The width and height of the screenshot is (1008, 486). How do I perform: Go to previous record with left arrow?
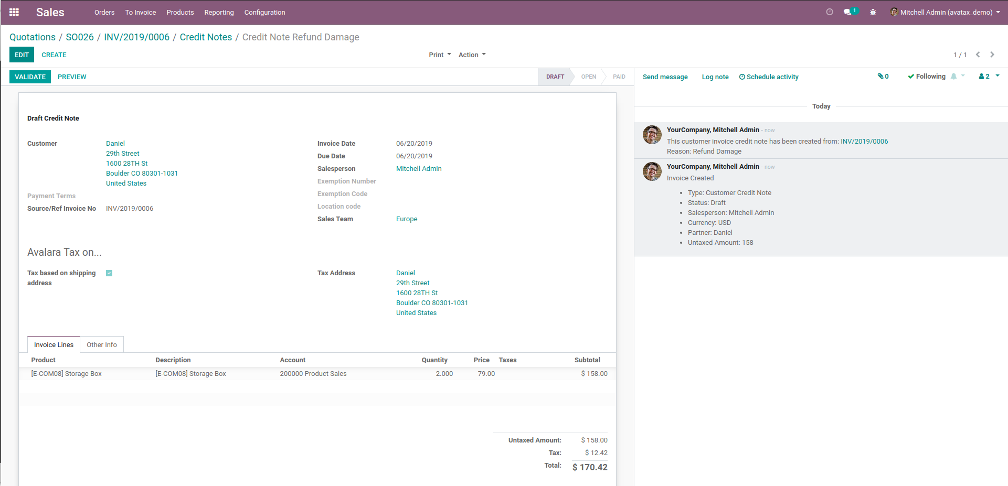pos(978,55)
